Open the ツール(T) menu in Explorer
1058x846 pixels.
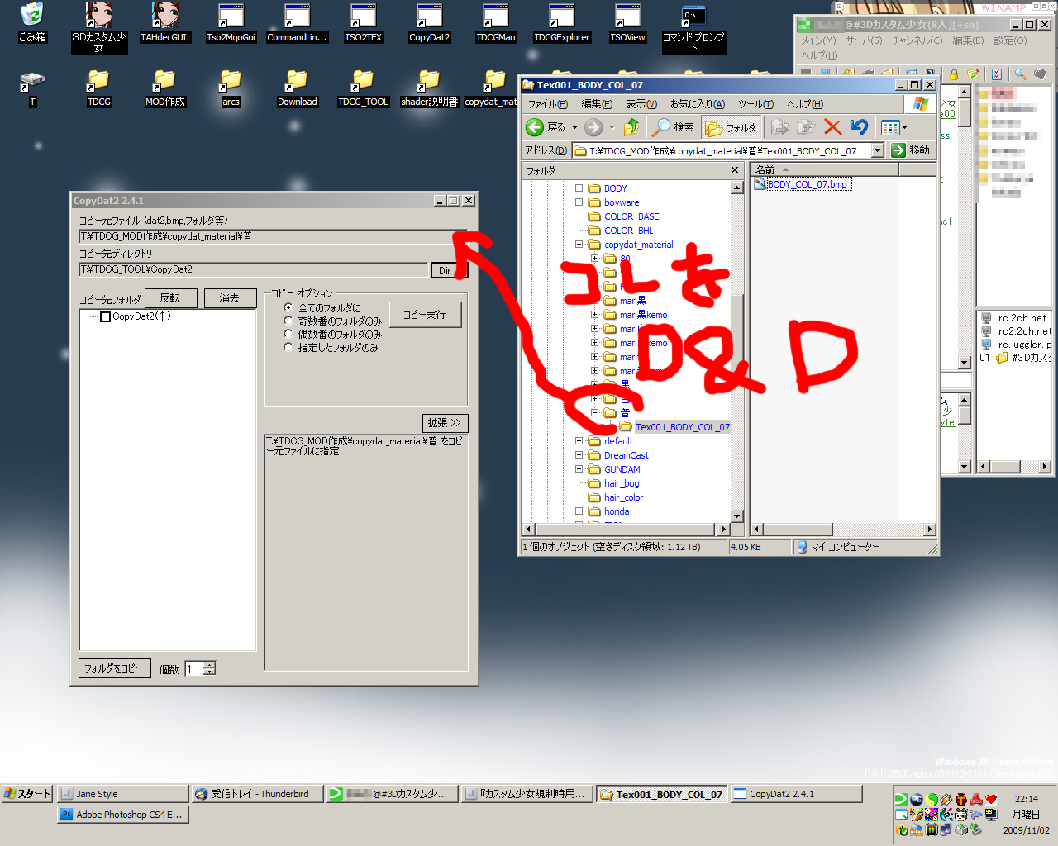coord(755,104)
